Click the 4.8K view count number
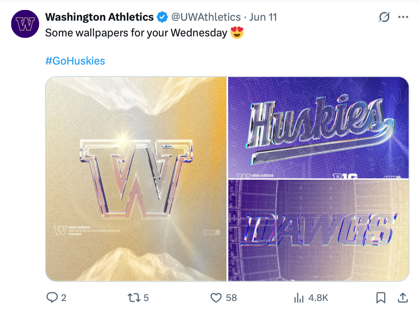Image resolution: width=419 pixels, height=313 pixels. [318, 297]
